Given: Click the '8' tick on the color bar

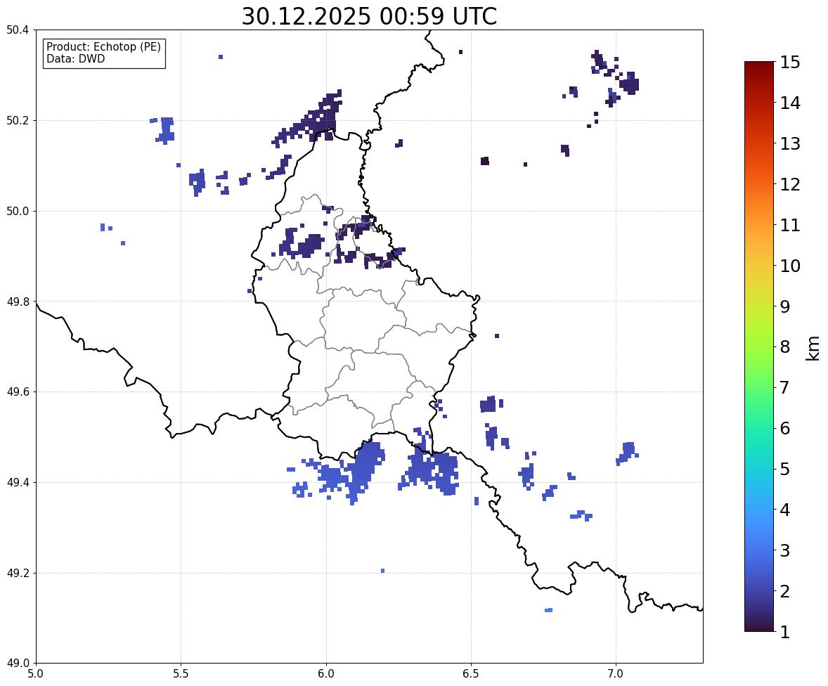Looking at the screenshot, I should coord(784,347).
